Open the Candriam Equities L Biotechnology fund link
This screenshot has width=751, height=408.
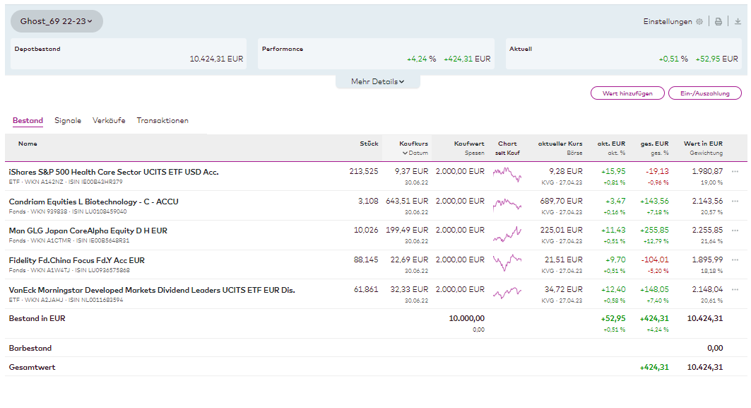tap(93, 202)
